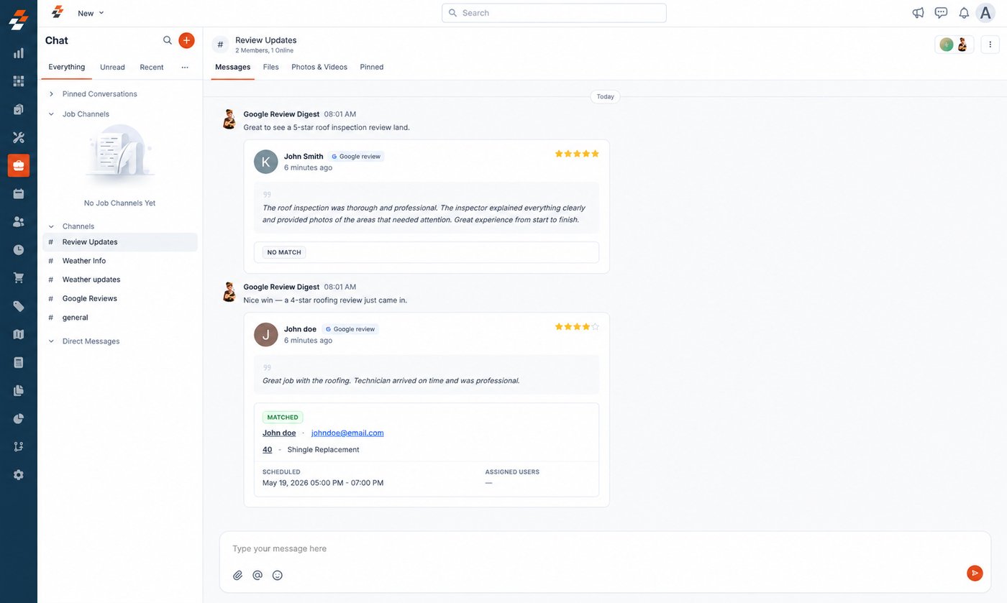
Task: Open the Review Updates channel
Action: coord(120,242)
